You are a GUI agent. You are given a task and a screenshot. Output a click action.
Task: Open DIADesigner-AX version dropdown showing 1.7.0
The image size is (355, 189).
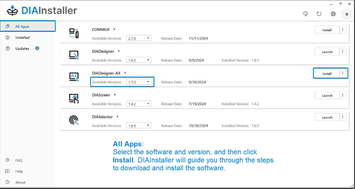pyautogui.click(x=139, y=82)
